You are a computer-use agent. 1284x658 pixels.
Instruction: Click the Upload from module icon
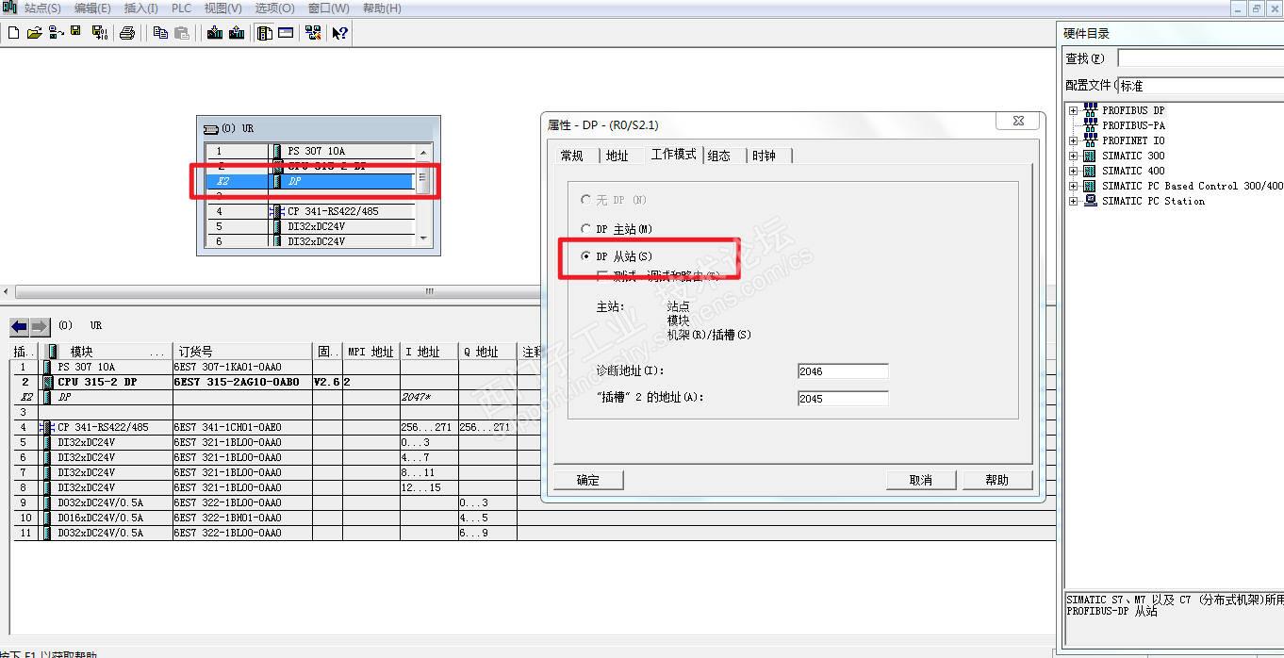(237, 33)
